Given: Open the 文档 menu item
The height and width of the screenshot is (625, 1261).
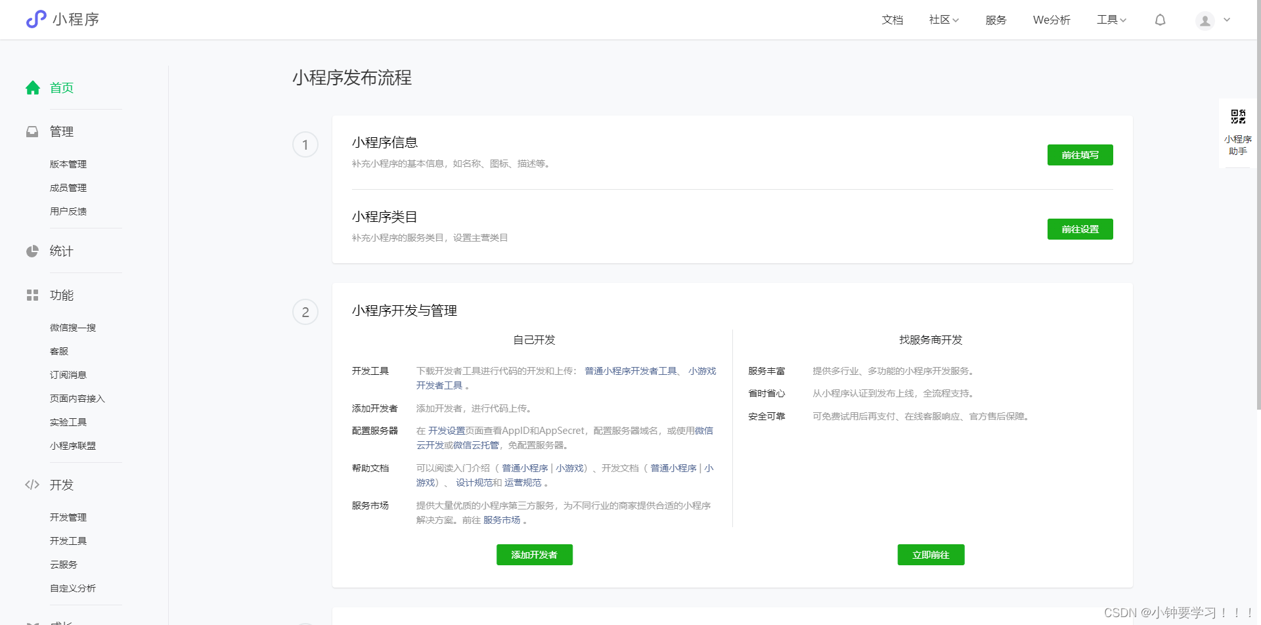Looking at the screenshot, I should click(892, 20).
